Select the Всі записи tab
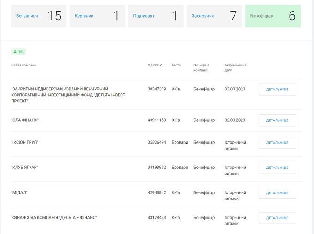 tap(39, 16)
